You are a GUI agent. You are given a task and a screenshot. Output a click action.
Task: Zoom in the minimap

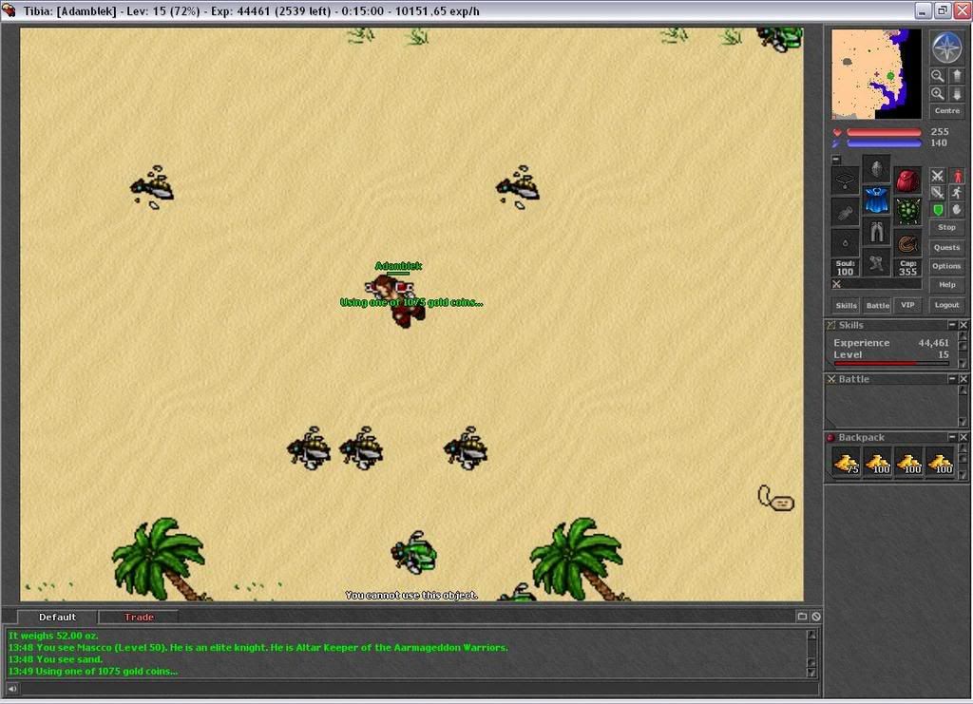938,94
